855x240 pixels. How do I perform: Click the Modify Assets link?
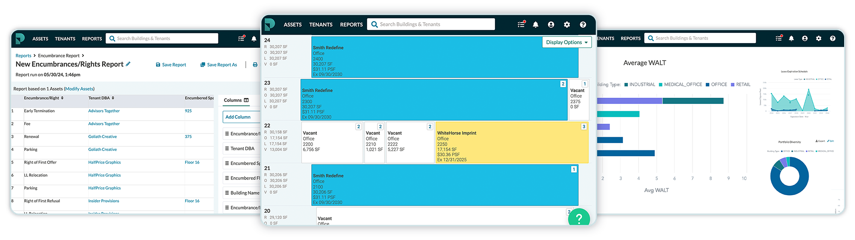[x=79, y=89]
